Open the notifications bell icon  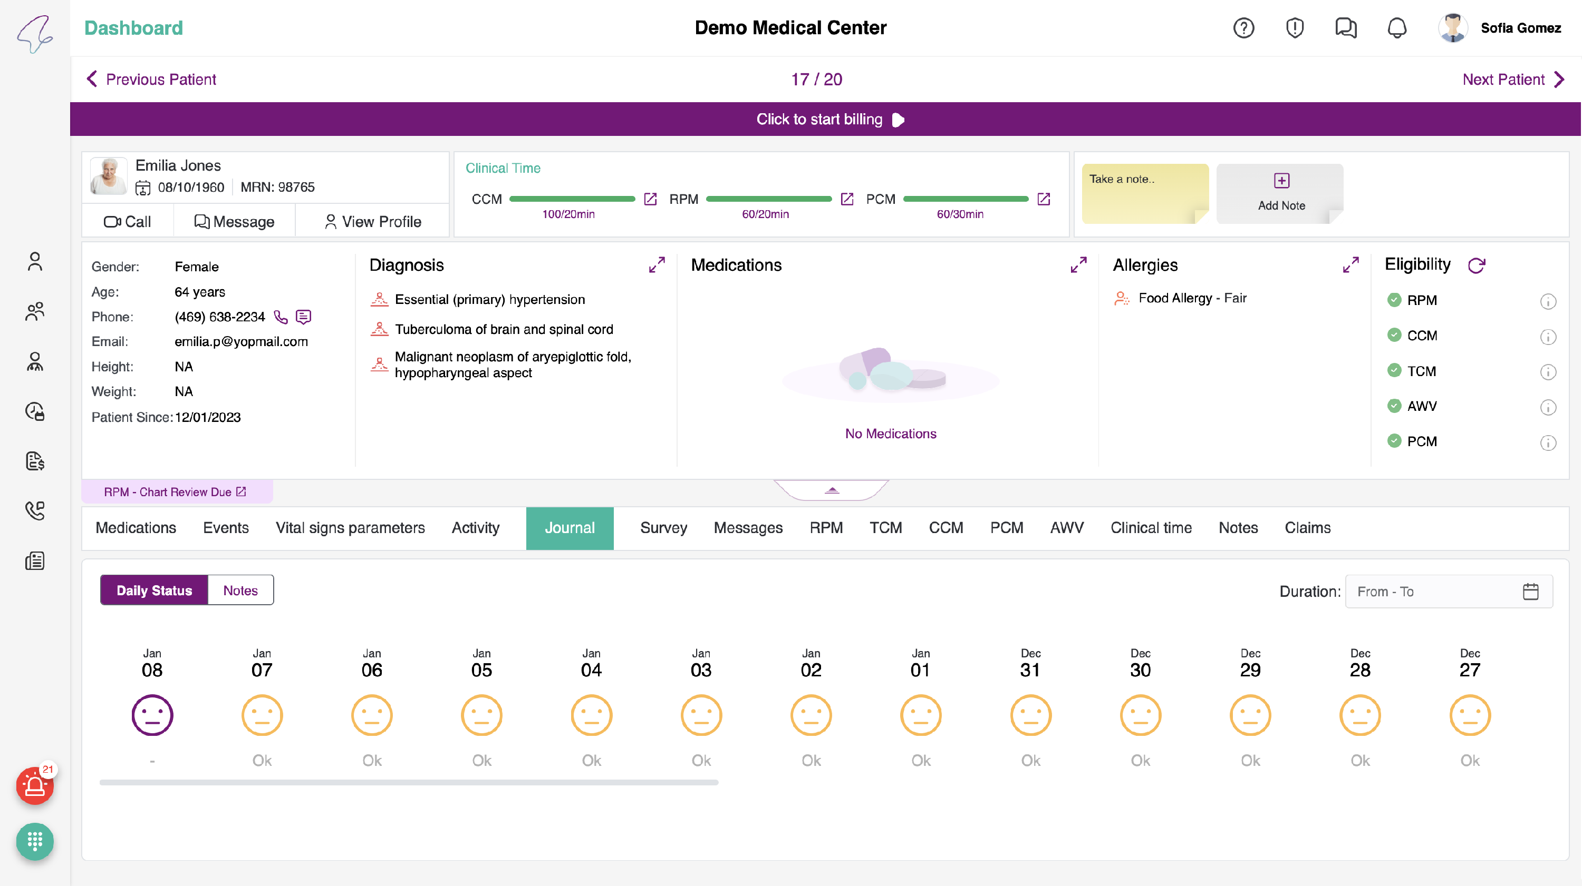(x=1396, y=27)
